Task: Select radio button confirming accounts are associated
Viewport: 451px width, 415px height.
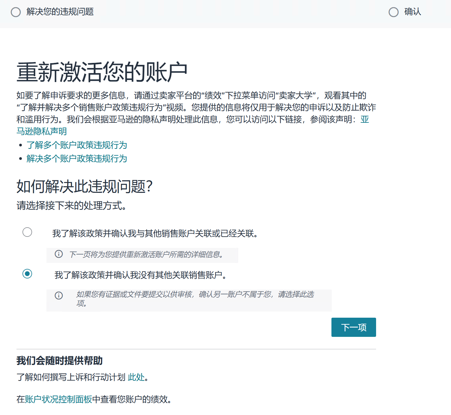Action: click(x=27, y=232)
